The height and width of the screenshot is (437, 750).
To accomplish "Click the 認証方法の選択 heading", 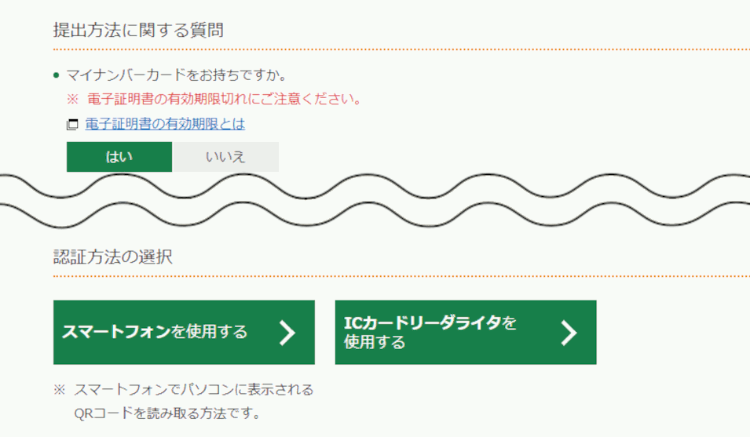I will [113, 257].
